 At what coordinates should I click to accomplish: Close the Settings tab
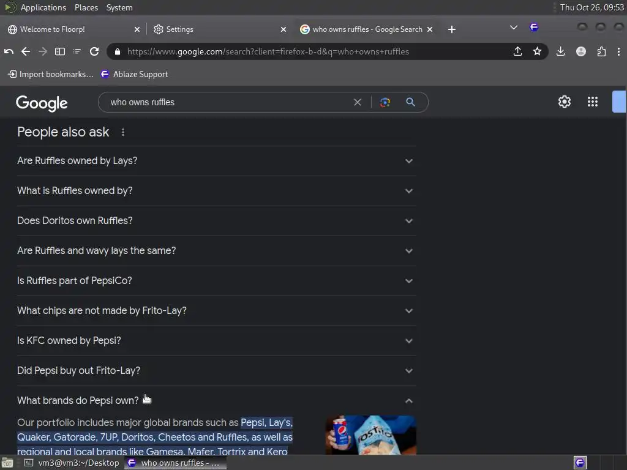point(283,29)
